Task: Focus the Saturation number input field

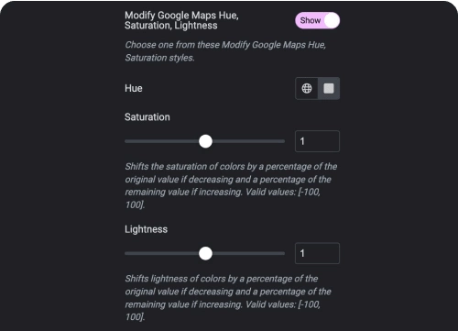Action: click(317, 141)
